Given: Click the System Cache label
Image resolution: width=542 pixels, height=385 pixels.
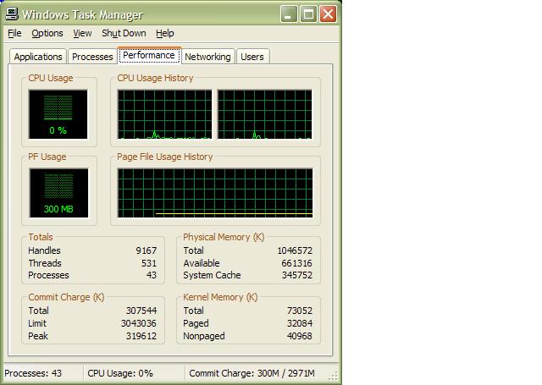Looking at the screenshot, I should [x=212, y=276].
